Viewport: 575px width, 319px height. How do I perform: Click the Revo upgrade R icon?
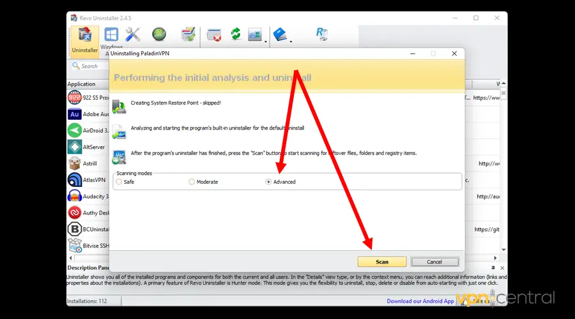321,34
